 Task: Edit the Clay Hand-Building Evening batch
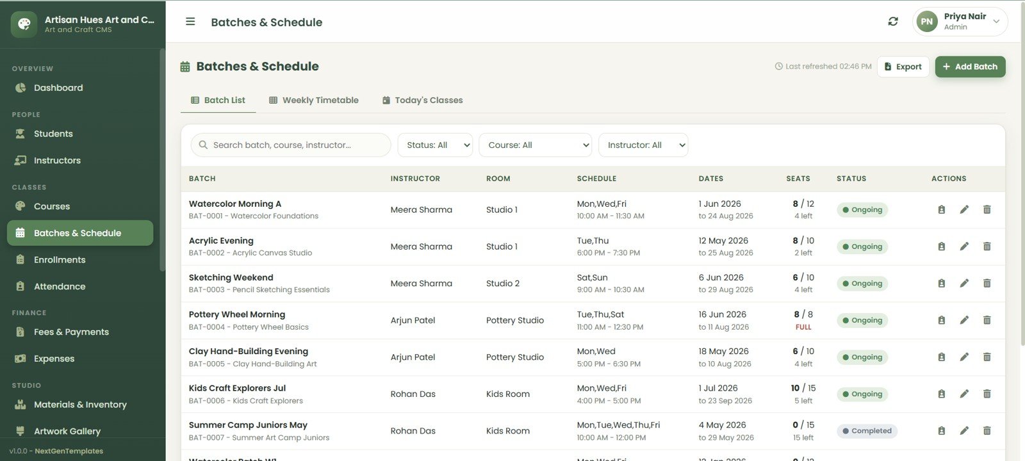[964, 357]
